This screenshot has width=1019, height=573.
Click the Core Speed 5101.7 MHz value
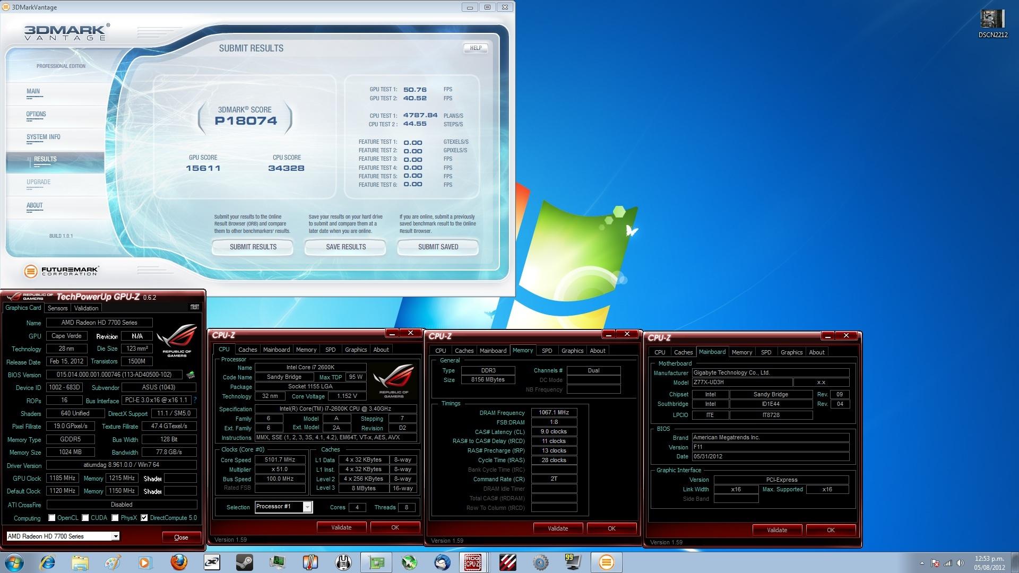[280, 460]
